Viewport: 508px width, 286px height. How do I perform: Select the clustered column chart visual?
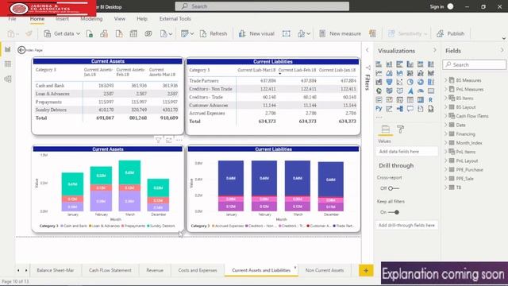[410, 64]
